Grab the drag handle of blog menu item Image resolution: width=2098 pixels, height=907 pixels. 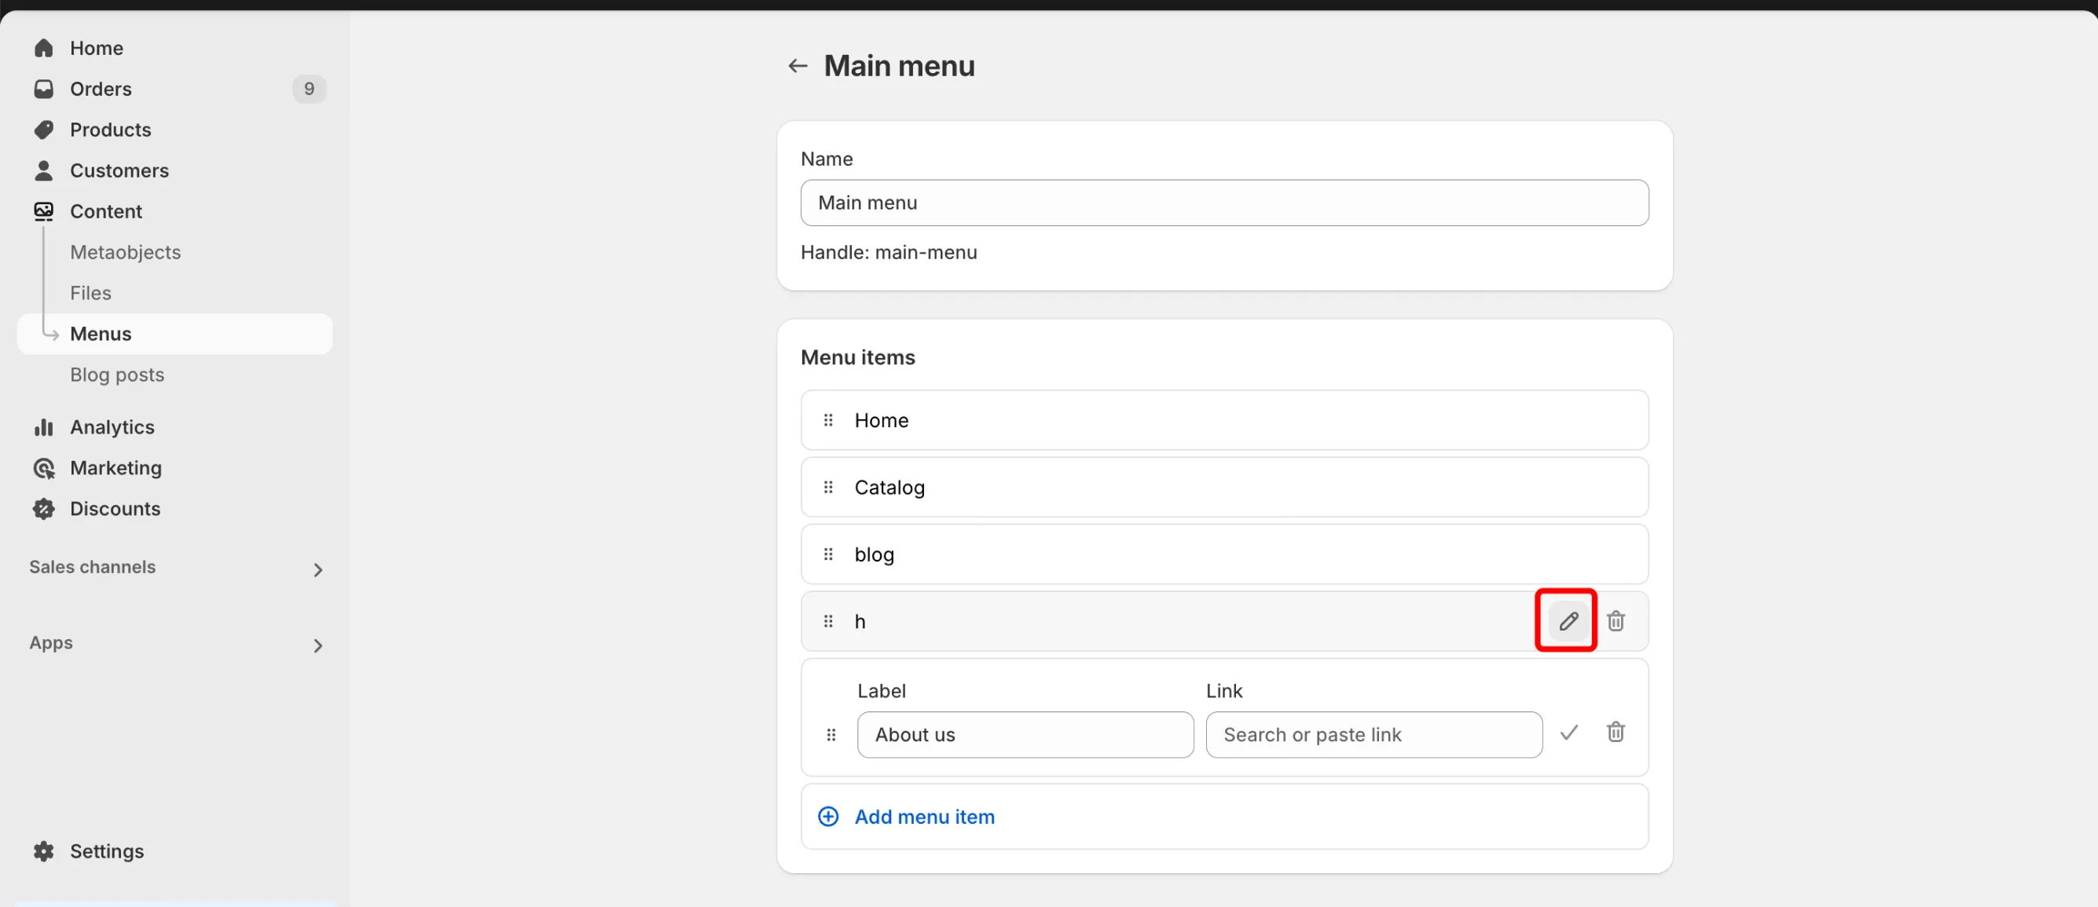click(x=828, y=554)
